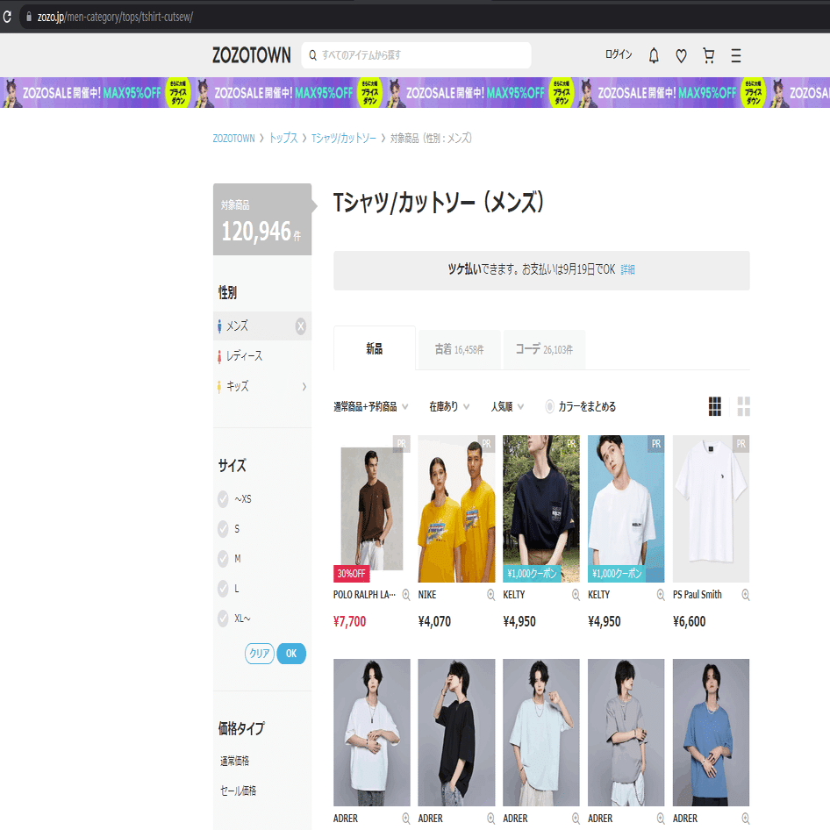
Task: Open POLO RALPH LAUREN brown shirt thumbnail
Action: [x=372, y=509]
